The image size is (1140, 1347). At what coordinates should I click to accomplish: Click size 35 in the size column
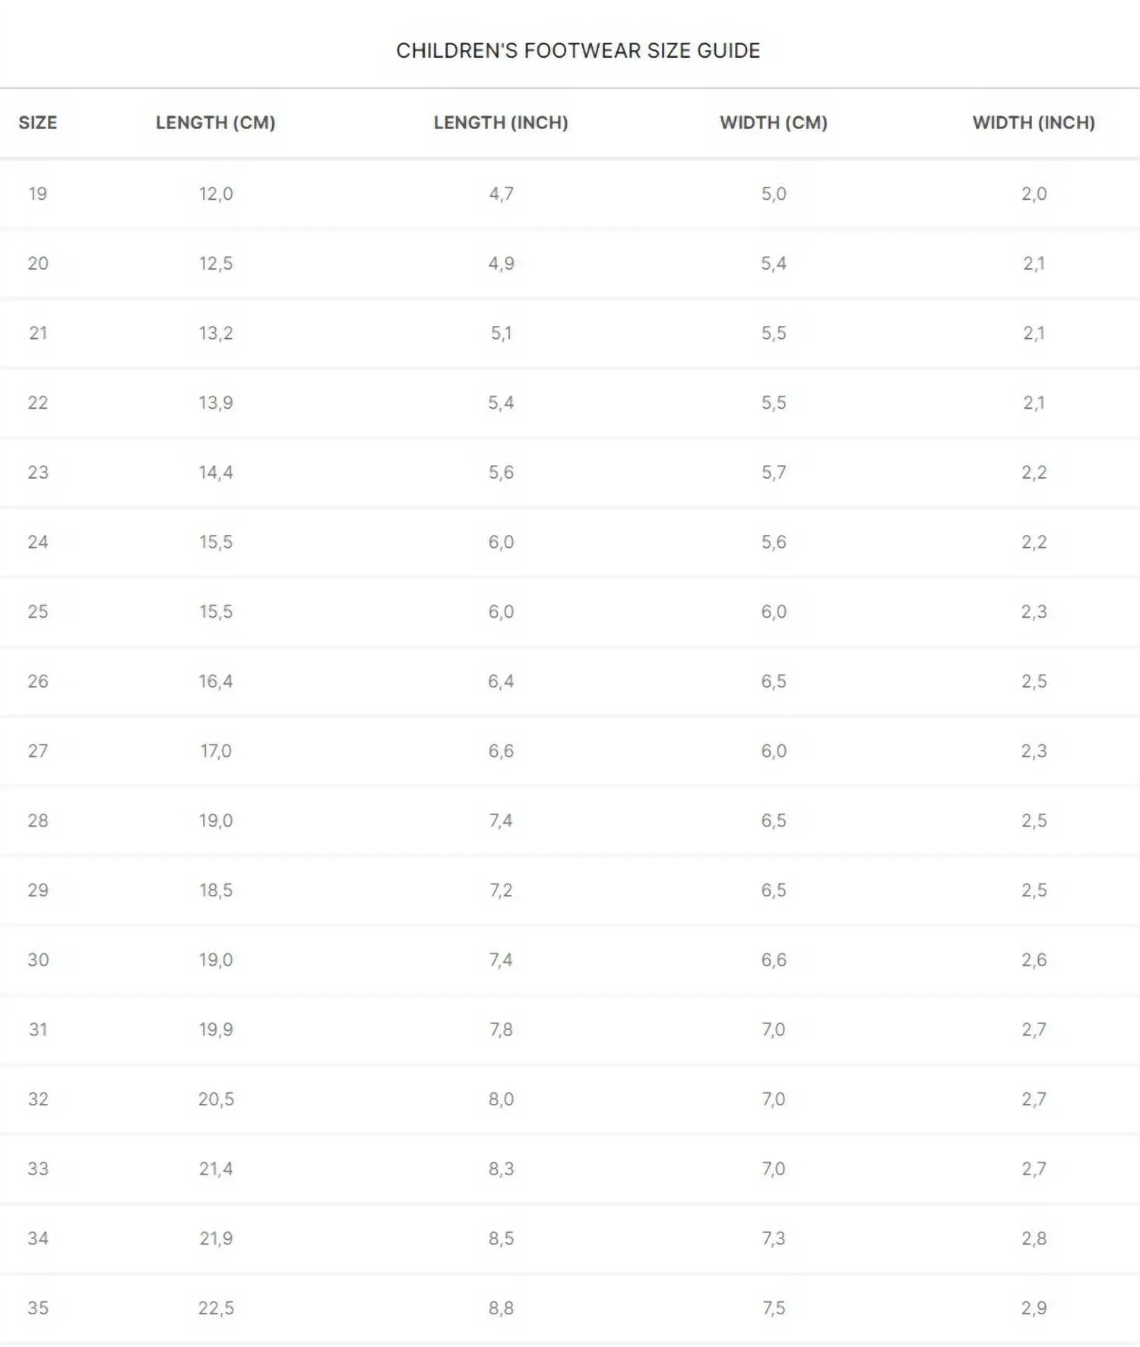[x=38, y=1308]
